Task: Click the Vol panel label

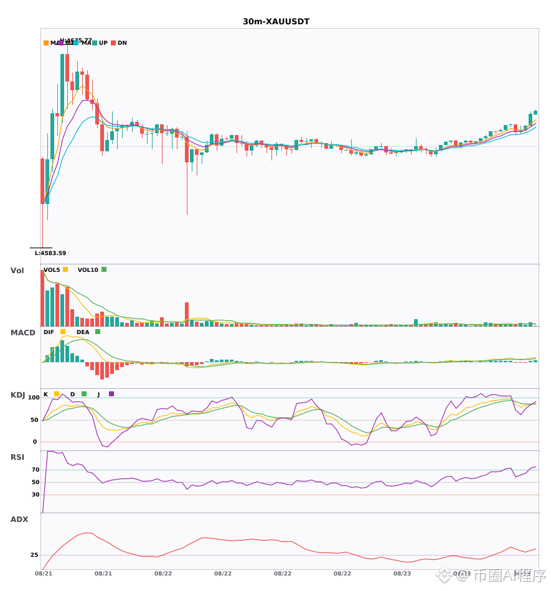Action: click(17, 271)
